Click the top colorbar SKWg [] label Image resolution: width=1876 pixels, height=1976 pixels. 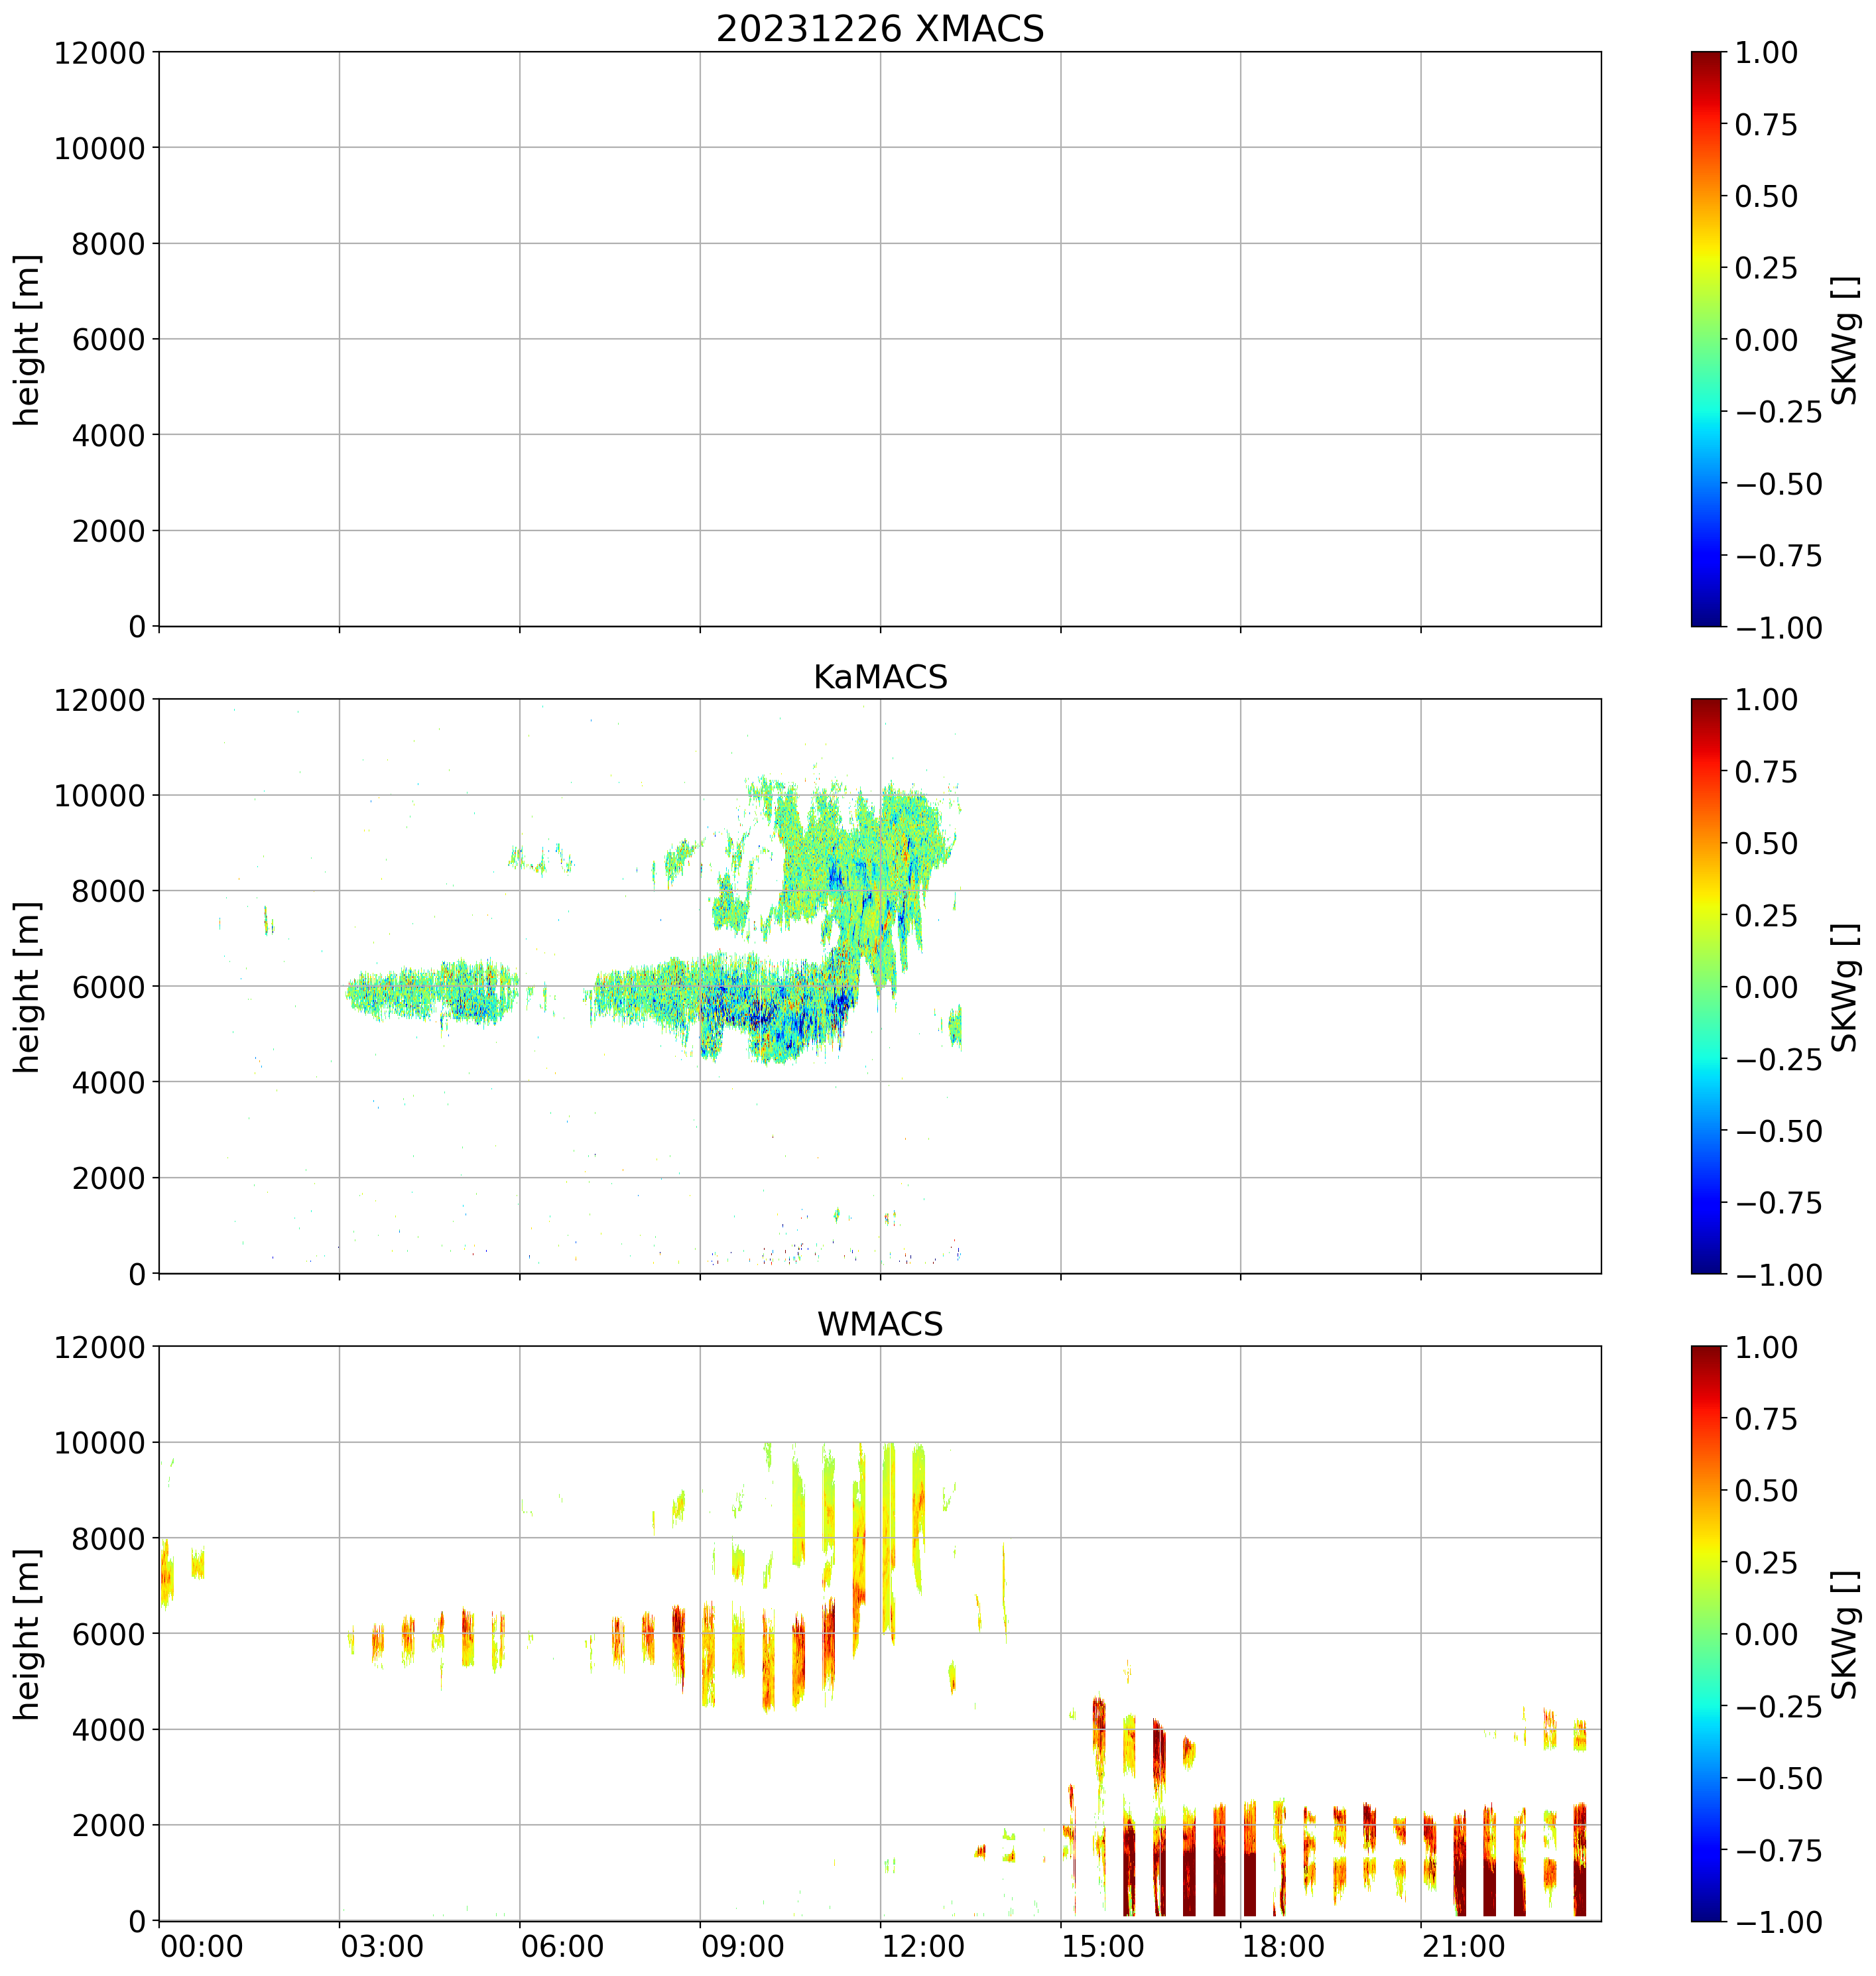click(x=1845, y=340)
